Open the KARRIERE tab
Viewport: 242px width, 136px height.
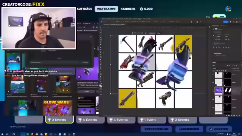128,9
